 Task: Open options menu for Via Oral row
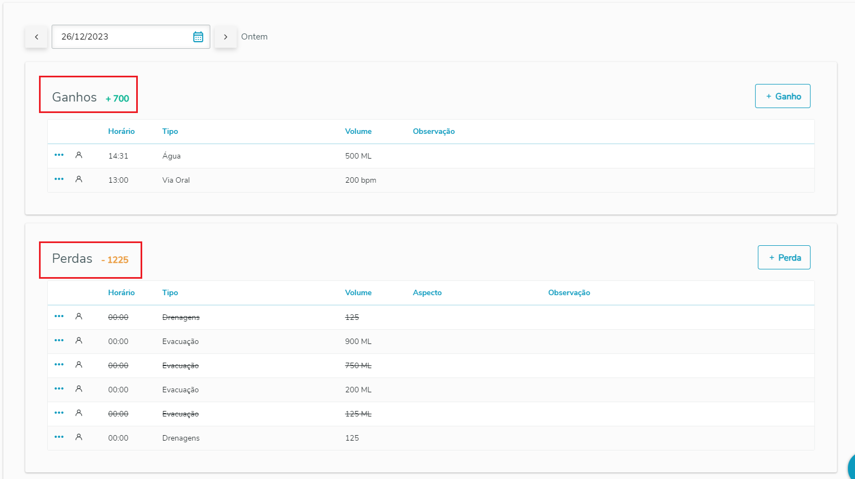click(x=59, y=179)
